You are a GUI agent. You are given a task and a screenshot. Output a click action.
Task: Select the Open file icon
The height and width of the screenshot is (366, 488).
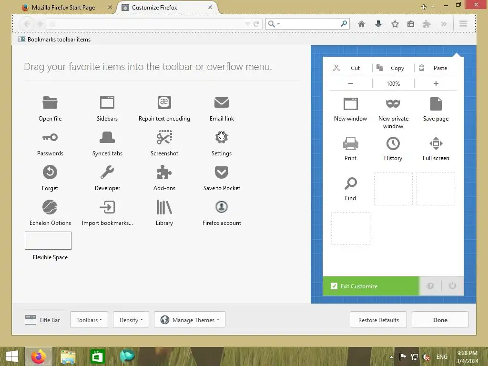click(x=50, y=102)
